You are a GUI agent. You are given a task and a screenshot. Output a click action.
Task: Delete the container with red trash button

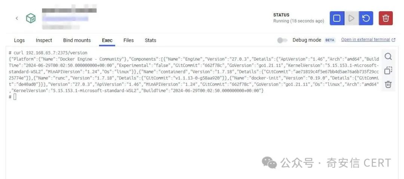(385, 18)
